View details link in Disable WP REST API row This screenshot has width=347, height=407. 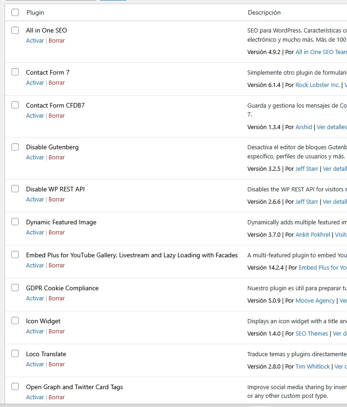(335, 202)
